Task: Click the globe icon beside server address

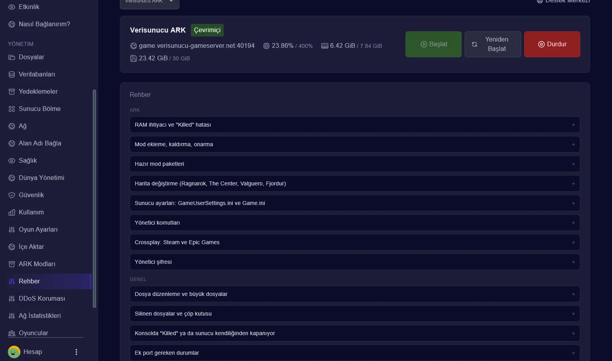Action: click(x=134, y=46)
